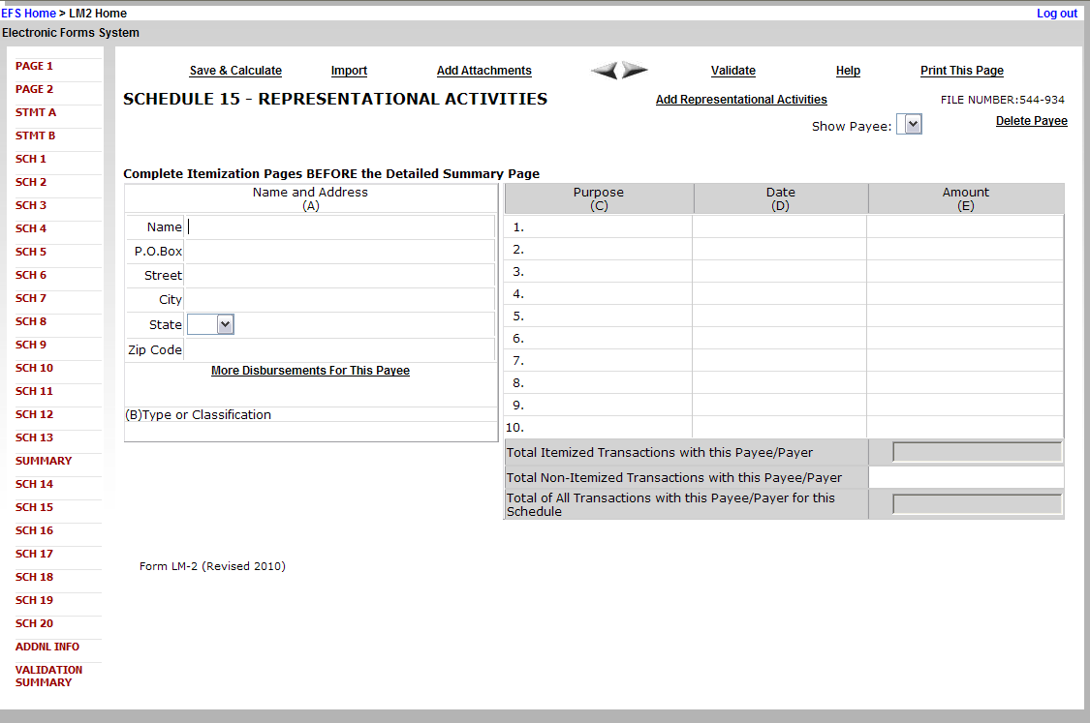Run Validate on the form
Screen dimensions: 1090x723
tap(732, 71)
